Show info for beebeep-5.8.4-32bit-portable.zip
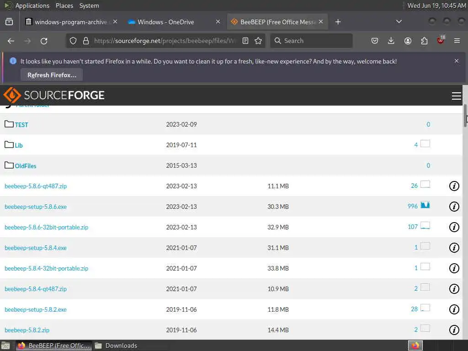468x351 pixels. click(x=454, y=268)
